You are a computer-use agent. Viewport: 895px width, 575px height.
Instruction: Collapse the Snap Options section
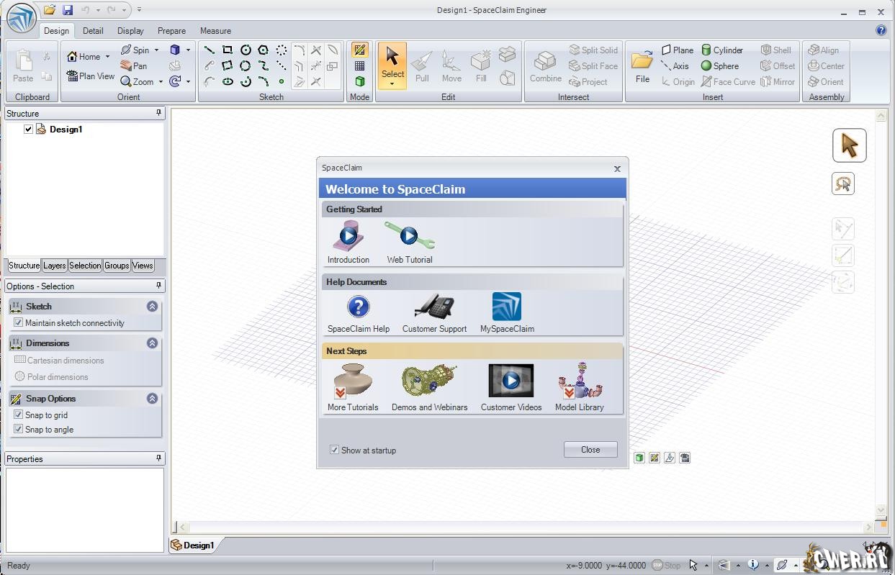pos(152,398)
